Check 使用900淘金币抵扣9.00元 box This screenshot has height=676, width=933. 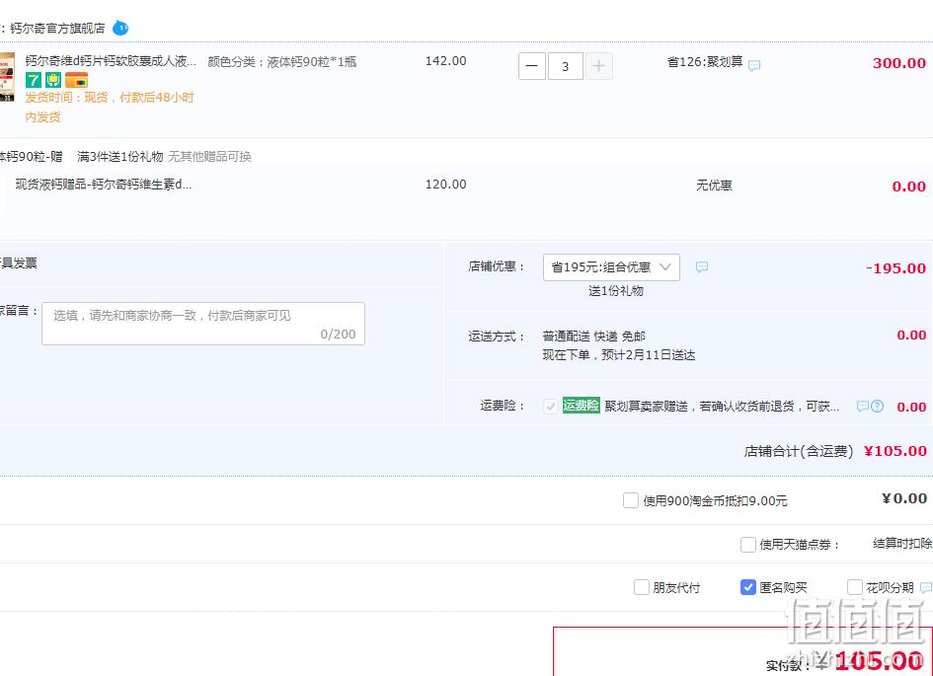[x=631, y=500]
